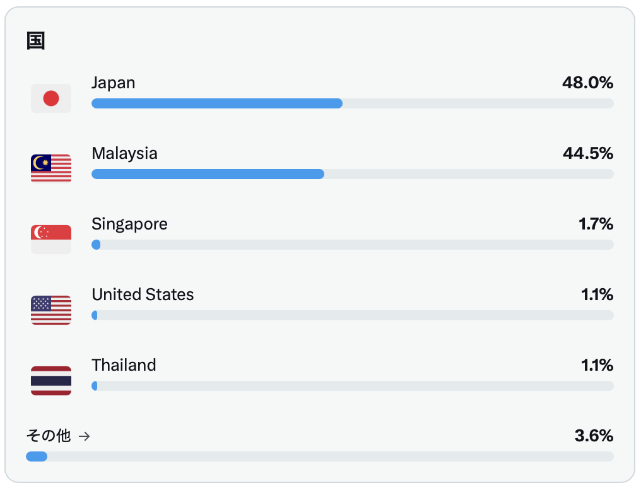Click the Singapore flag icon
This screenshot has height=488, width=641.
pos(51,240)
